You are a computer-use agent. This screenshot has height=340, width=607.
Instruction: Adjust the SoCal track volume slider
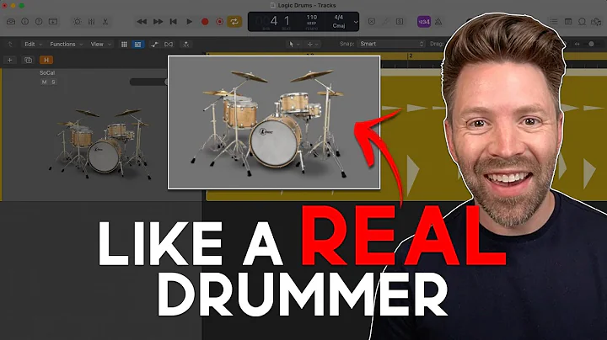click(x=148, y=82)
